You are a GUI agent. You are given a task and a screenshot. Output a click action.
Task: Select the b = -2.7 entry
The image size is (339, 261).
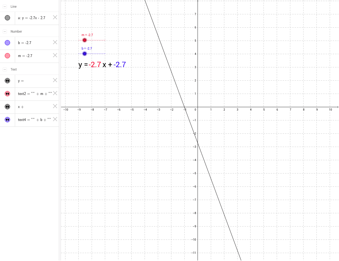tap(25, 43)
